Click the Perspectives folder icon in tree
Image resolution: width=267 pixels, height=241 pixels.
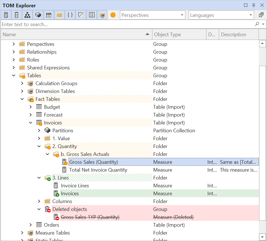click(x=22, y=44)
